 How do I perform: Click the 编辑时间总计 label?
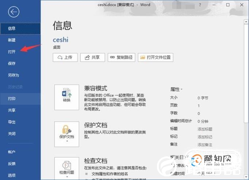coord(181,121)
